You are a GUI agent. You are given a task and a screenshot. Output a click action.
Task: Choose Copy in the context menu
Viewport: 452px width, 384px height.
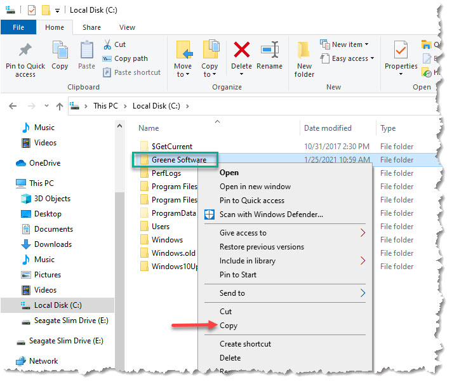coord(229,326)
